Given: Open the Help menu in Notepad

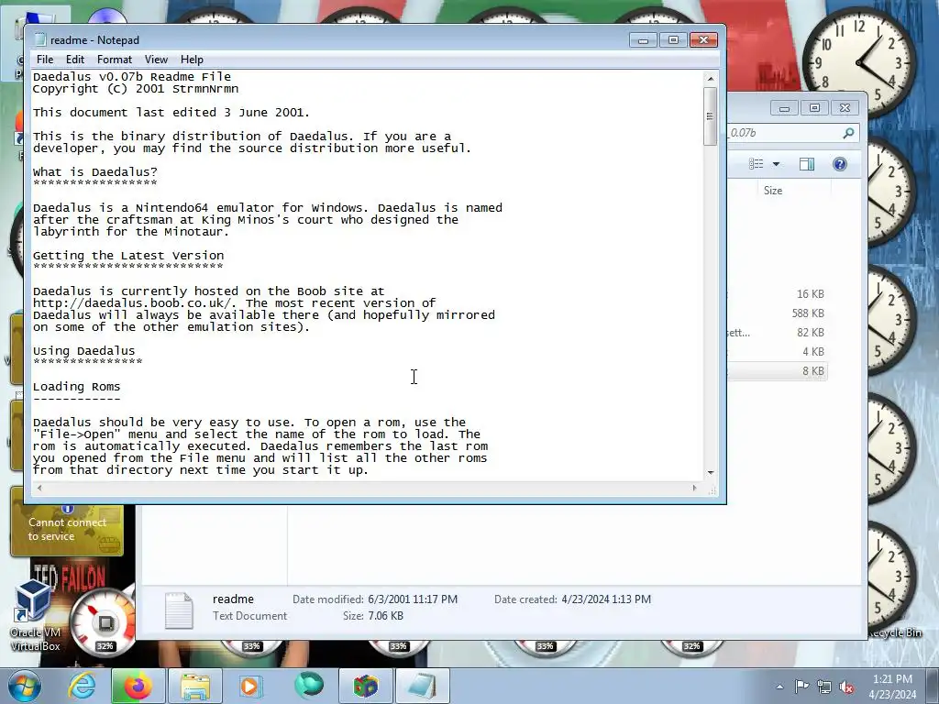Looking at the screenshot, I should point(192,60).
